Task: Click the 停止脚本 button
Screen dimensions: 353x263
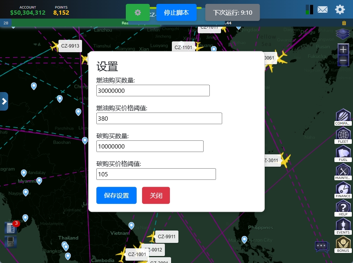Action: pos(176,12)
